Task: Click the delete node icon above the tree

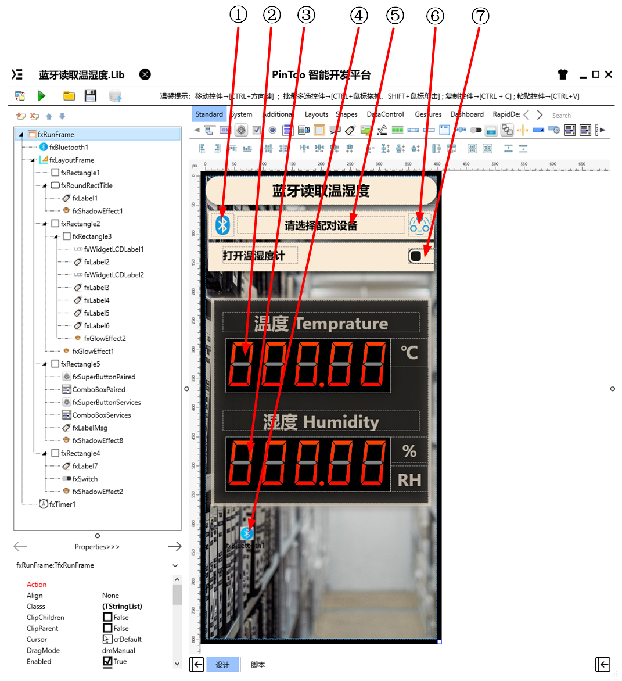Action: [x=34, y=116]
